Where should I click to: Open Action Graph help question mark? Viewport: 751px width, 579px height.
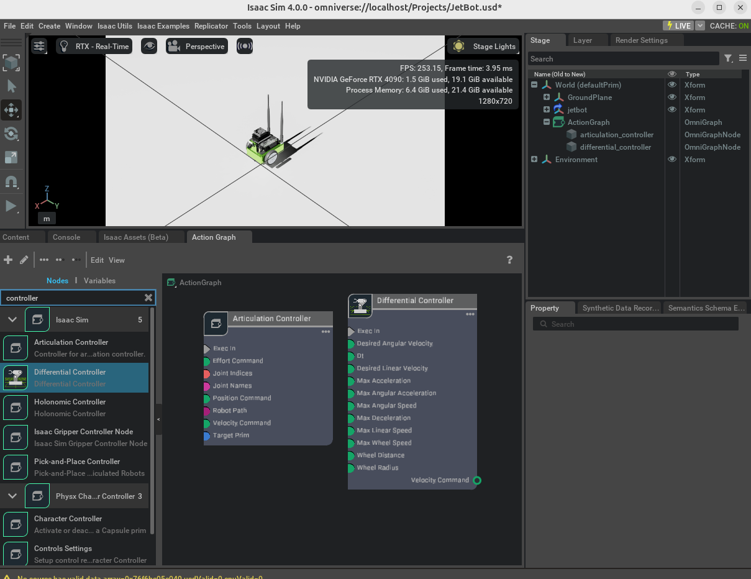(510, 260)
